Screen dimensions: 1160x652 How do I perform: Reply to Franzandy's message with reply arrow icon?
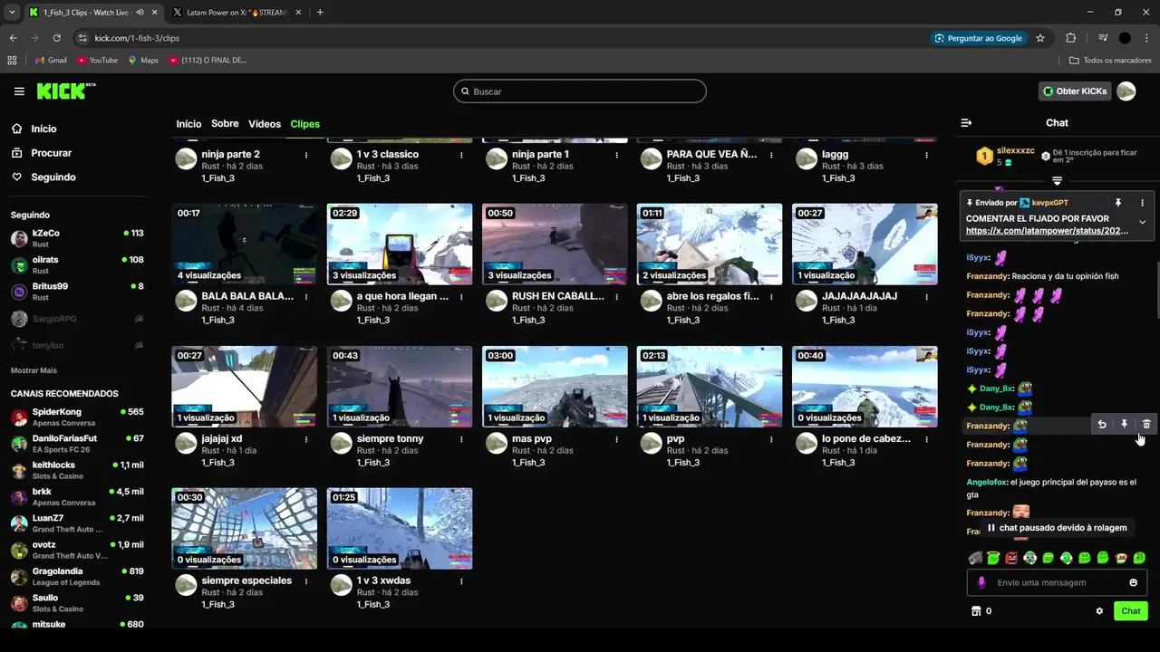coord(1102,424)
